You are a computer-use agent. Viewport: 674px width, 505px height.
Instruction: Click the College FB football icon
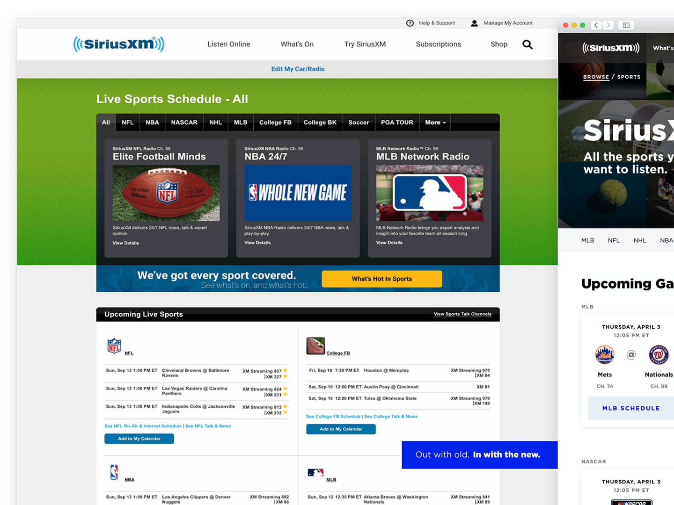click(x=316, y=346)
